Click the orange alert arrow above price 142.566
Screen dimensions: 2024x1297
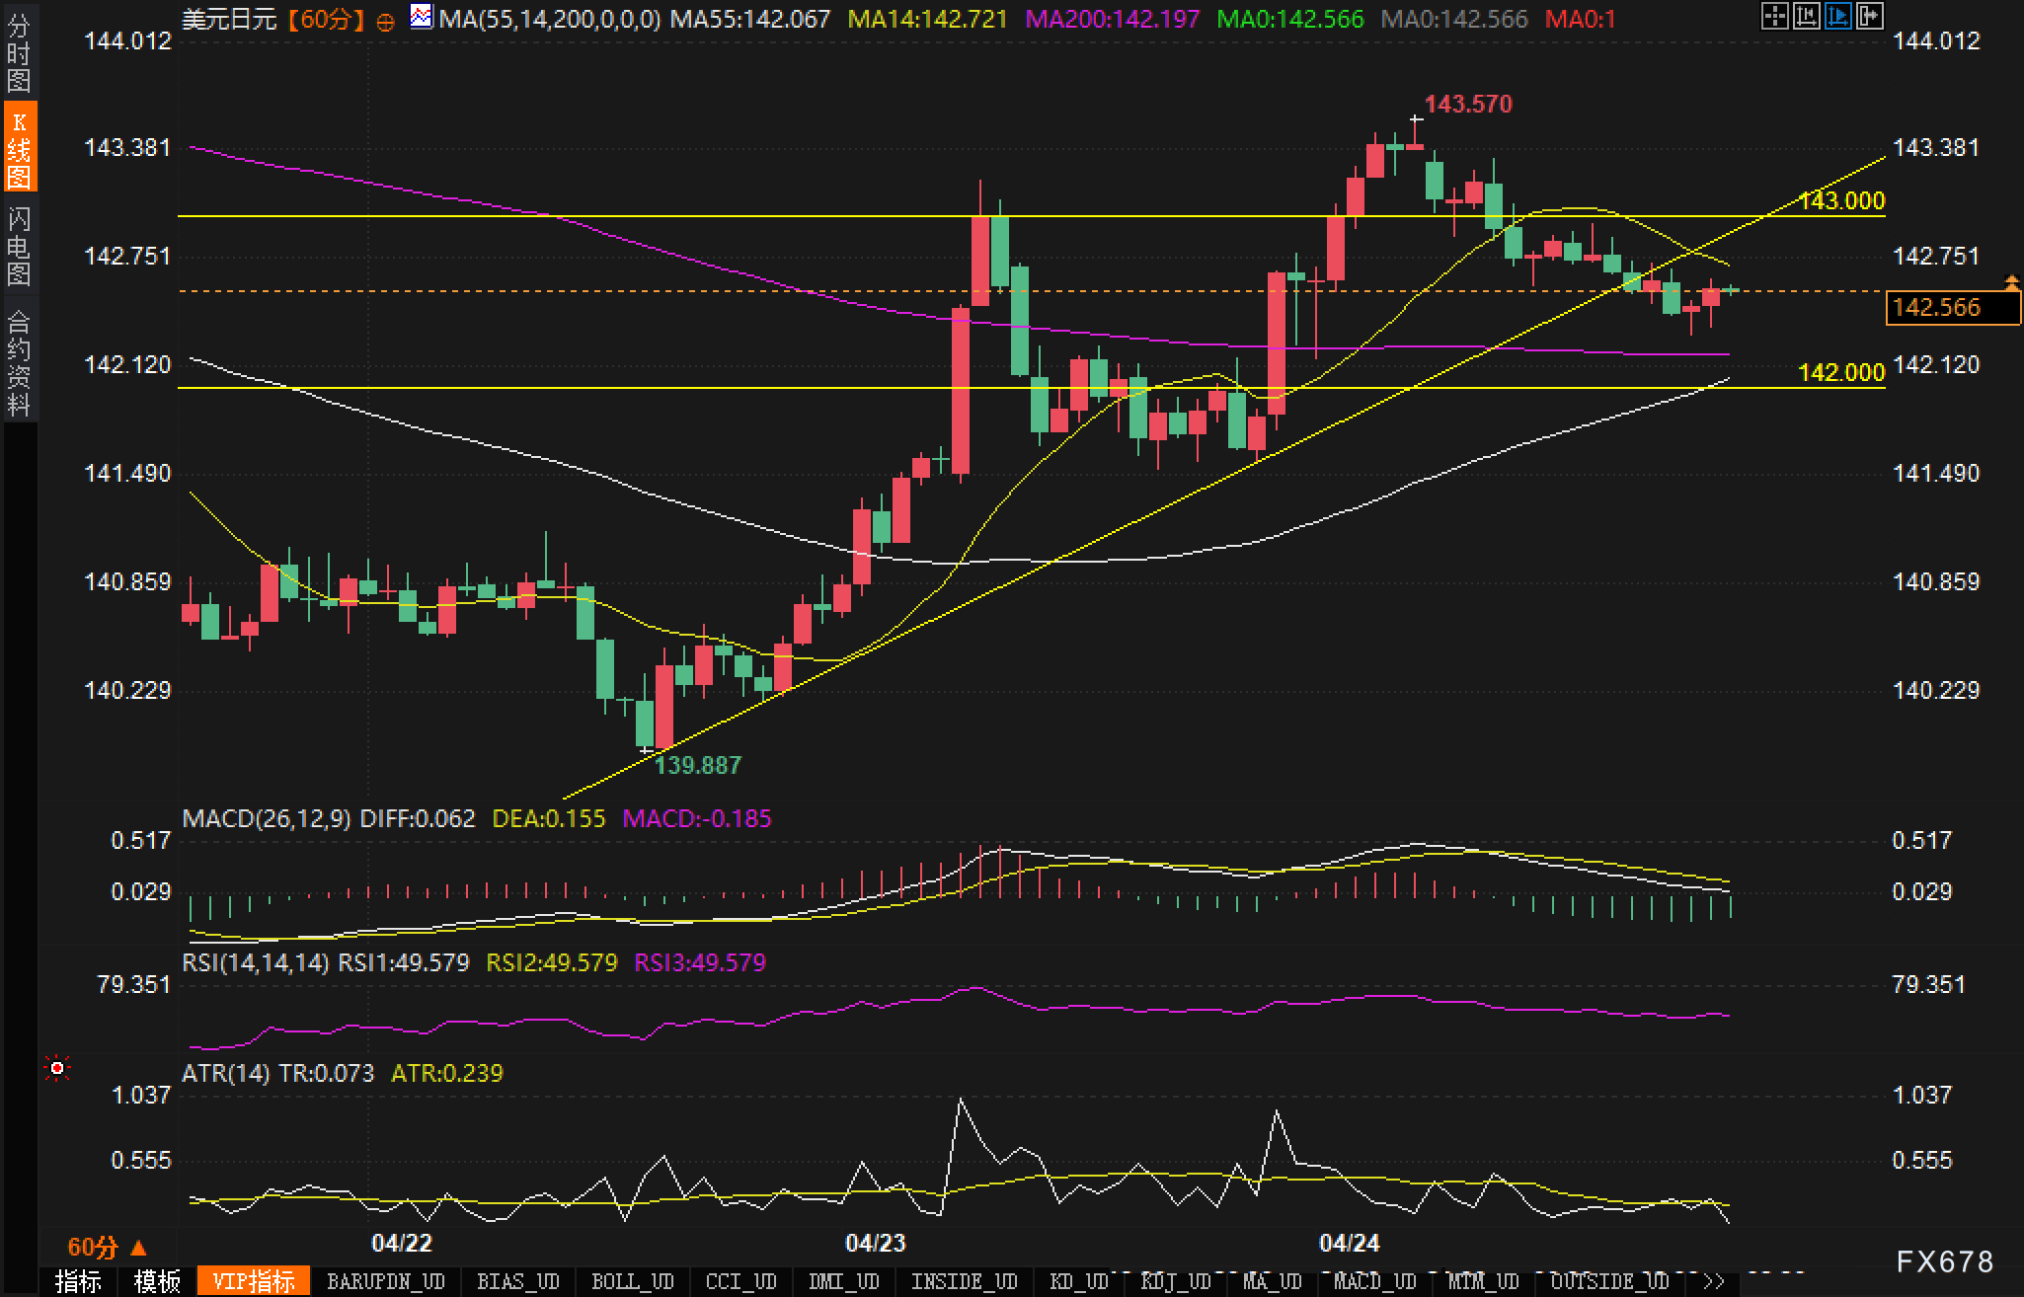pyautogui.click(x=2011, y=283)
